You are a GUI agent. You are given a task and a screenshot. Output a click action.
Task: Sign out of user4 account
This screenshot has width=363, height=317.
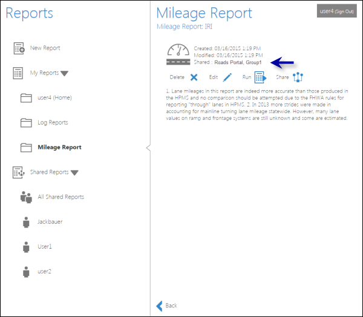click(x=344, y=11)
